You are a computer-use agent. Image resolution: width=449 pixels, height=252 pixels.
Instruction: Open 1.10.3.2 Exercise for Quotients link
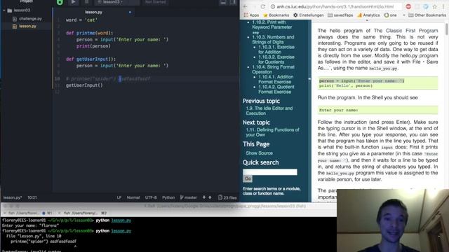point(276,59)
